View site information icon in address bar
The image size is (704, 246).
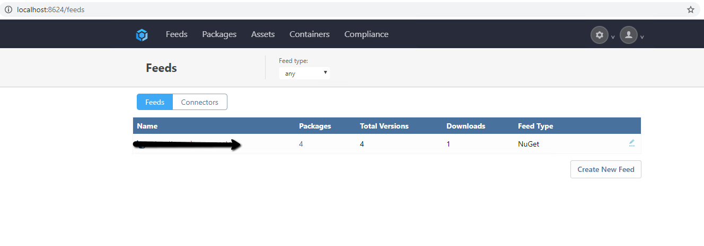[8, 10]
